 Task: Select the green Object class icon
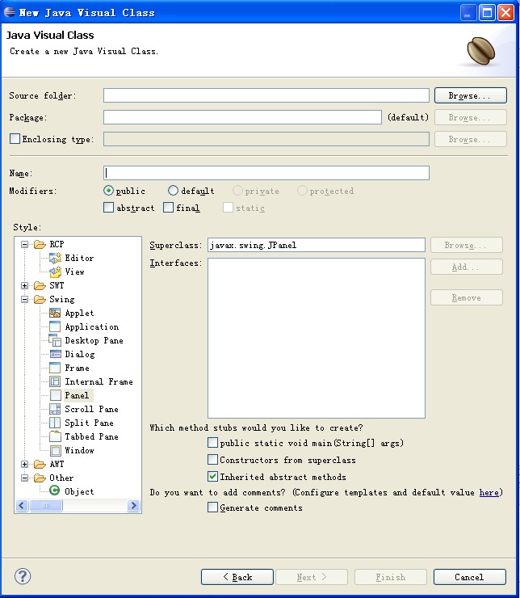[55, 491]
